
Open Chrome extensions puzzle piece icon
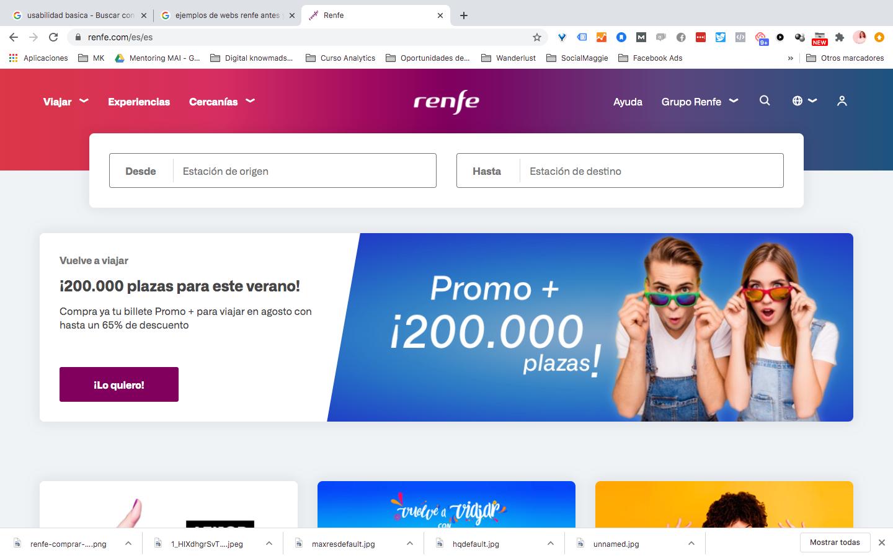pos(840,37)
